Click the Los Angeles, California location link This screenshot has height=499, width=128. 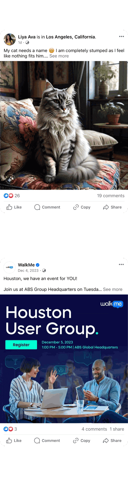(x=70, y=37)
